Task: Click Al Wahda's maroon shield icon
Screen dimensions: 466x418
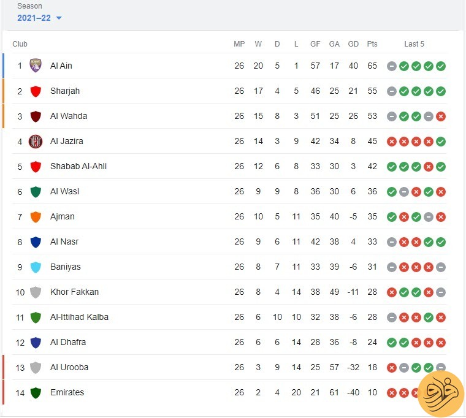Action: (x=36, y=116)
